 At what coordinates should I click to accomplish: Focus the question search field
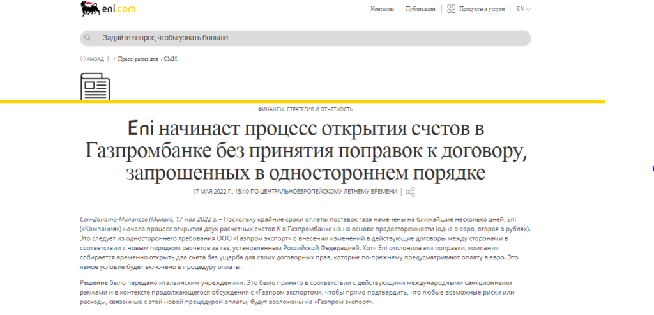tap(305, 38)
